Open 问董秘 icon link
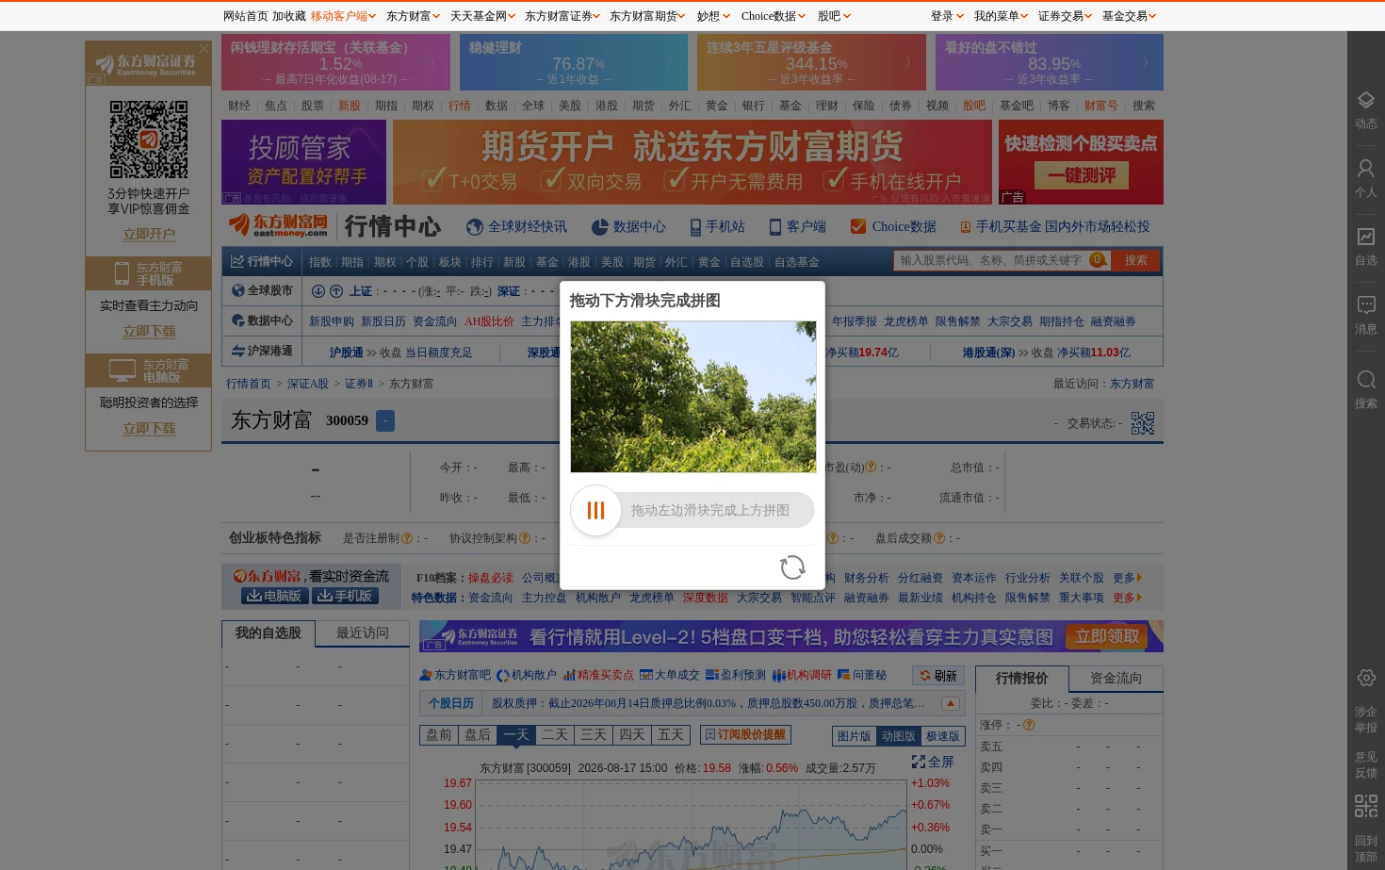Screen dimensions: 1385x870 click(x=862, y=675)
